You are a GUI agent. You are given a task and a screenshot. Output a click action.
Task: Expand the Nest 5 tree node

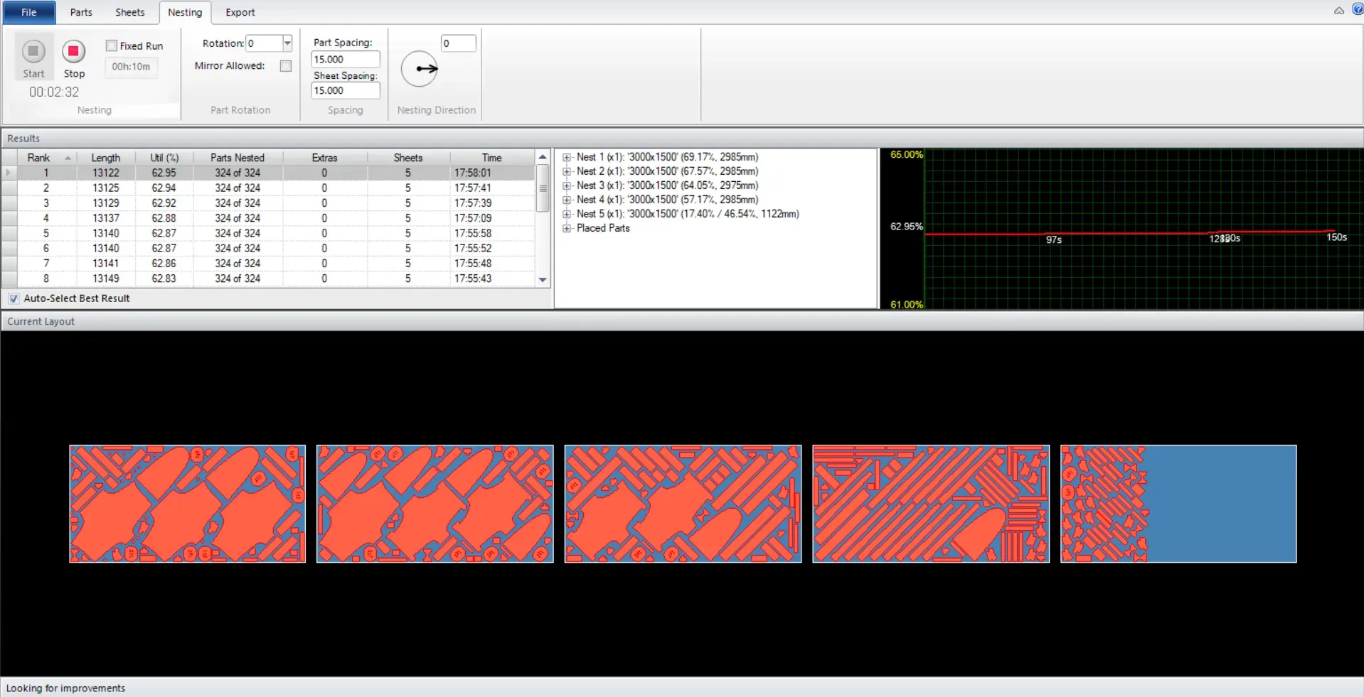[567, 214]
